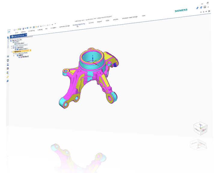Open the Generative Design ribbon tab

pos(64,26)
